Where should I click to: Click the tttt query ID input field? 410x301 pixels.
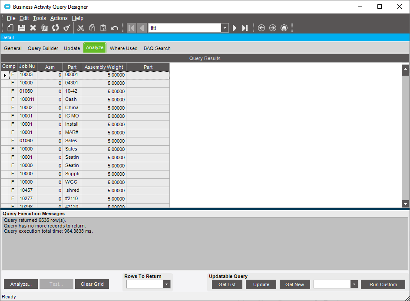tap(185, 28)
